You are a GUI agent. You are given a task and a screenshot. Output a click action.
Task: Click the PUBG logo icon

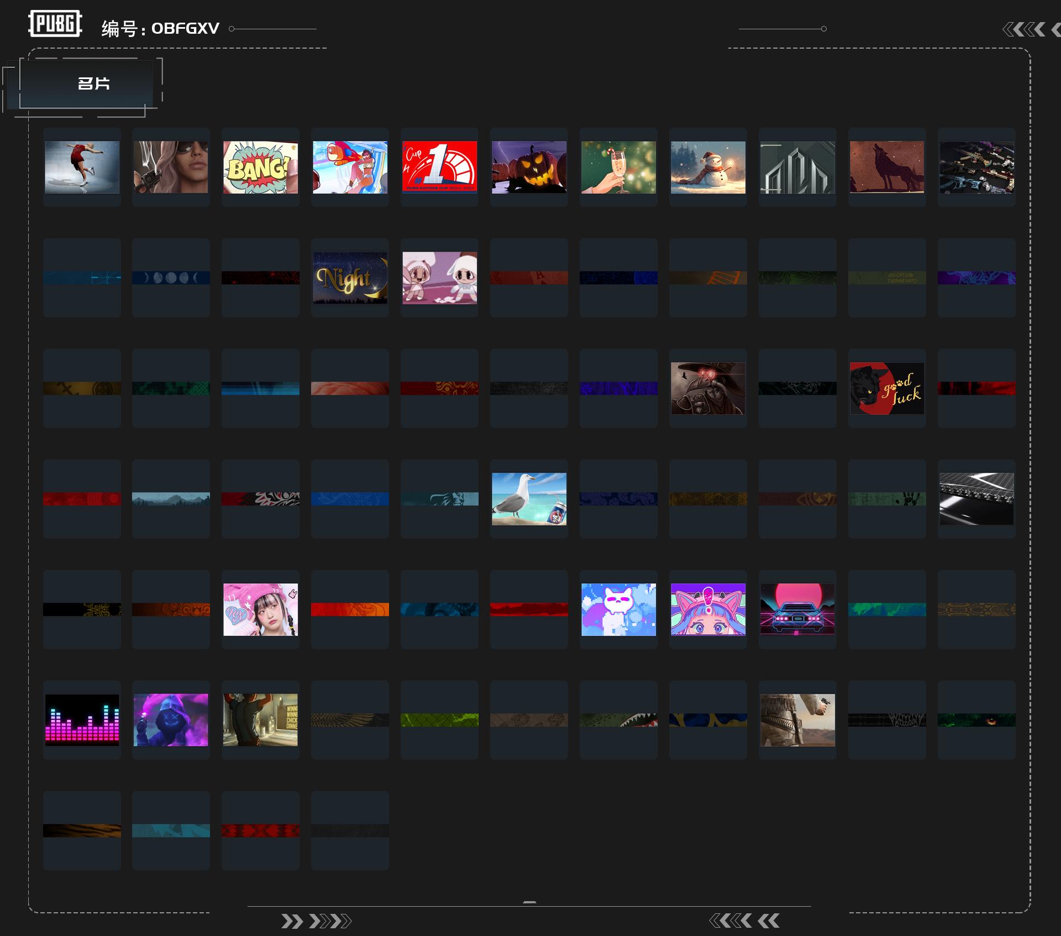click(55, 24)
